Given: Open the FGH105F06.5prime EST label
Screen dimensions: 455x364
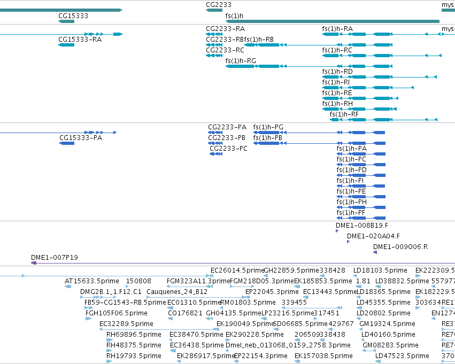Looking at the screenshot, I should (x=117, y=313).
